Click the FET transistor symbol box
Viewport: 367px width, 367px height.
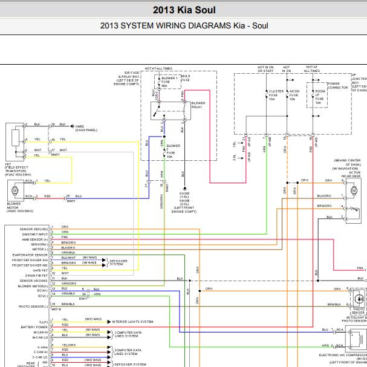(15, 142)
